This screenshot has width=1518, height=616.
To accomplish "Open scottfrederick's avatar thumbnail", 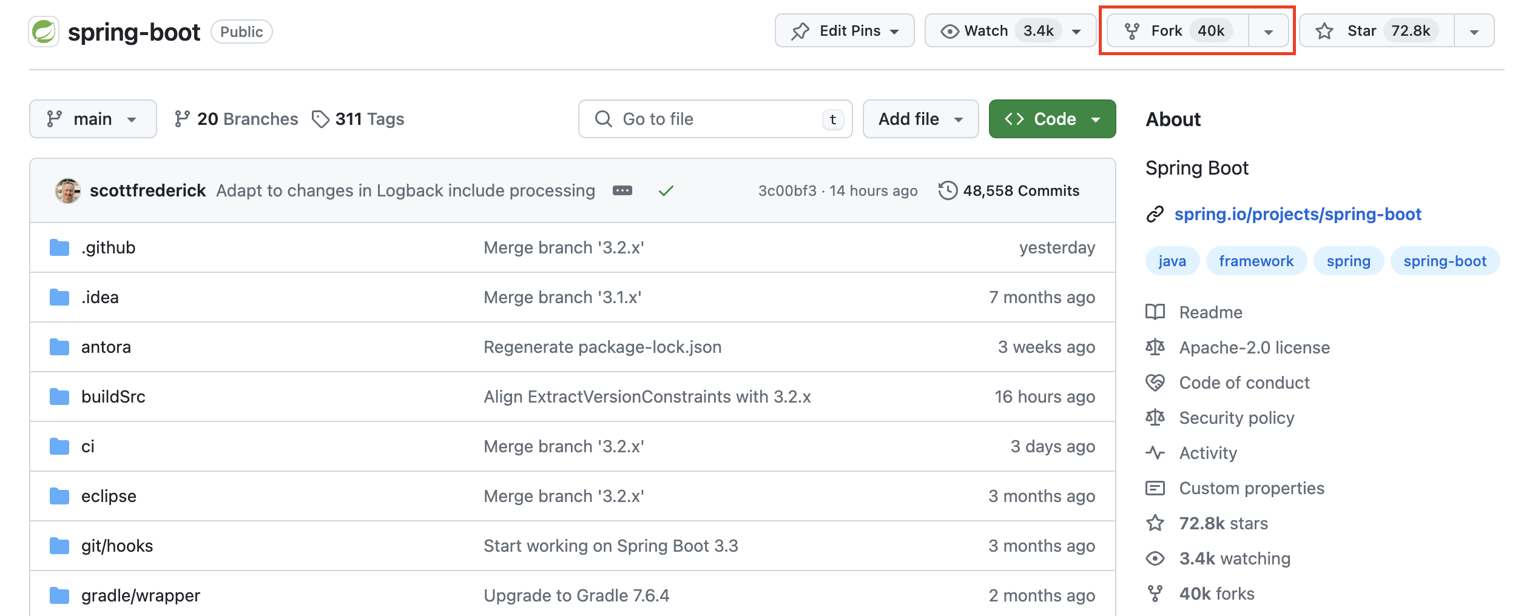I will click(x=68, y=190).
